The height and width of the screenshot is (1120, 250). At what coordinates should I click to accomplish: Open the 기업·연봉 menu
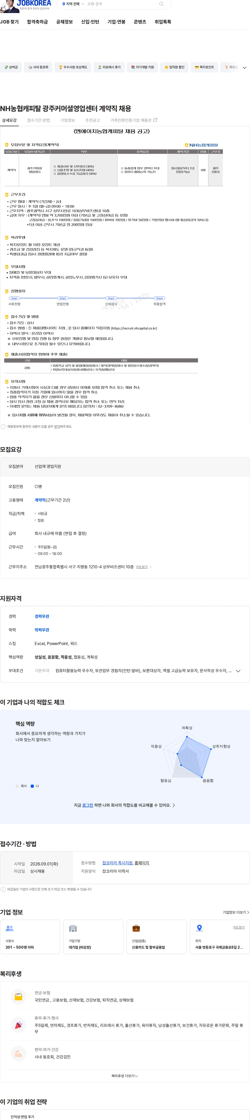click(116, 22)
